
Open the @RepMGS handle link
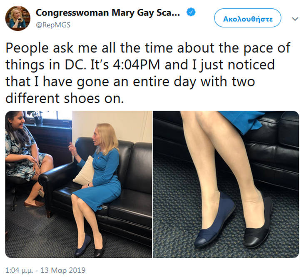53,25
